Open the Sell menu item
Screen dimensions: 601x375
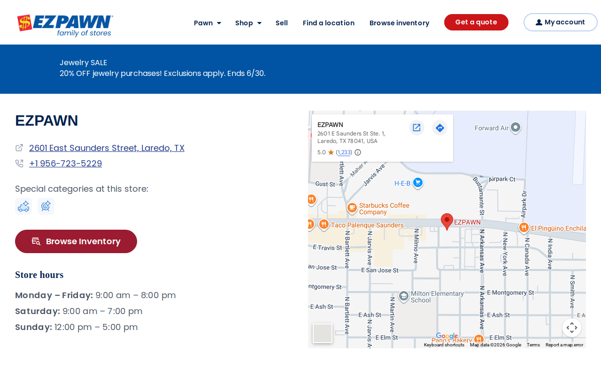282,23
